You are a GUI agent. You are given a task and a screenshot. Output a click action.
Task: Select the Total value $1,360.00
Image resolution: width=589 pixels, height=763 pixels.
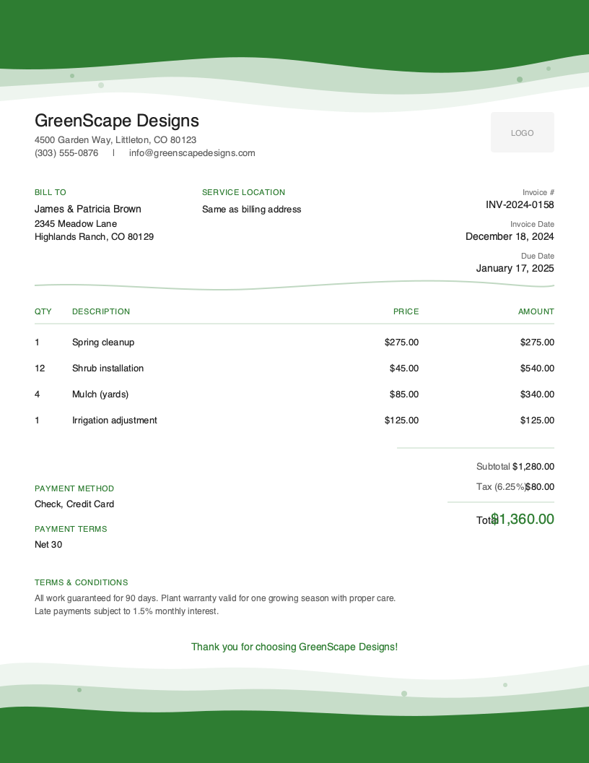(x=523, y=520)
